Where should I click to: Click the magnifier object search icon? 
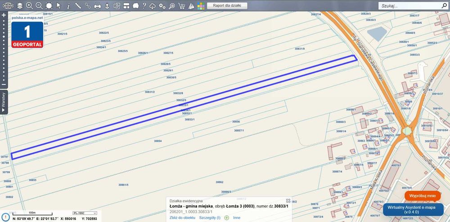[171, 6]
